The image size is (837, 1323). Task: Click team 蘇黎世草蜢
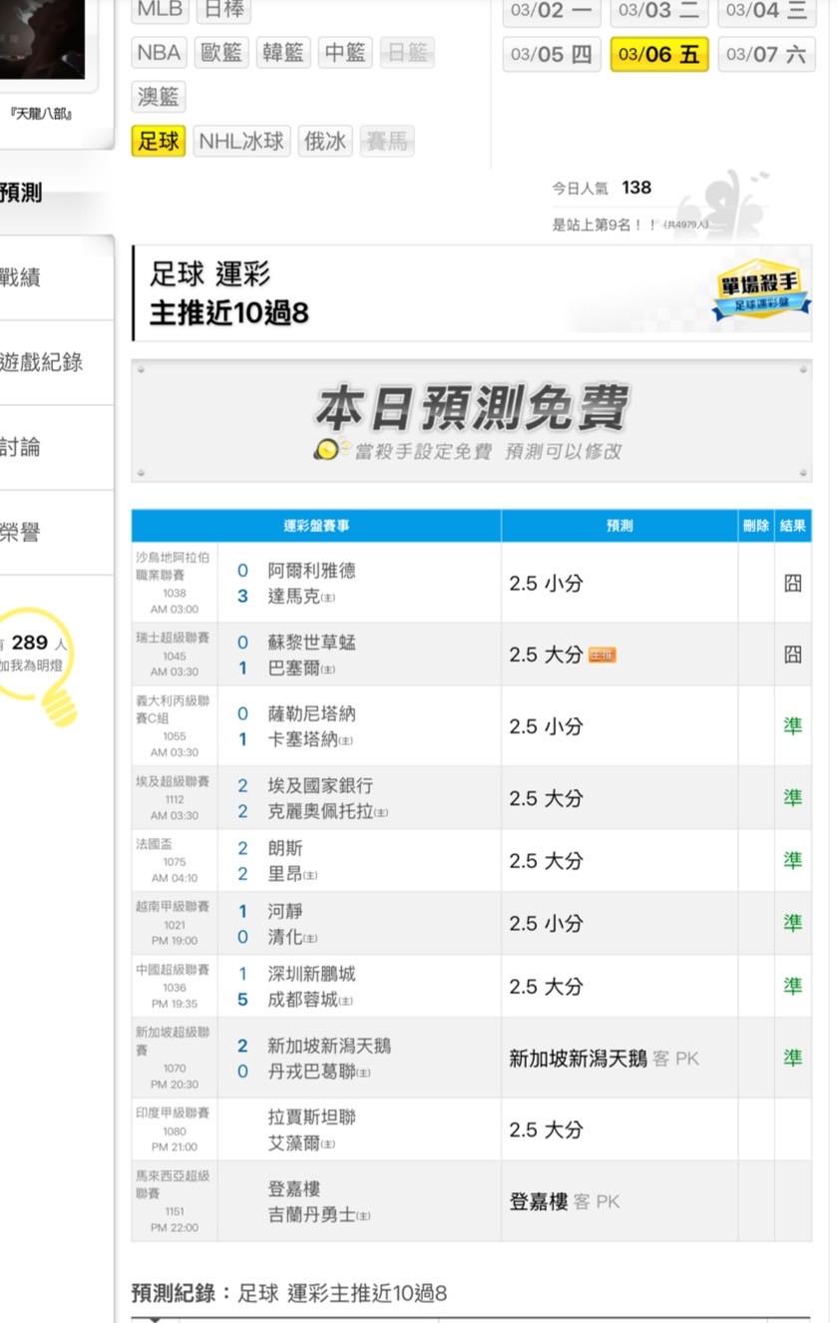[311, 642]
